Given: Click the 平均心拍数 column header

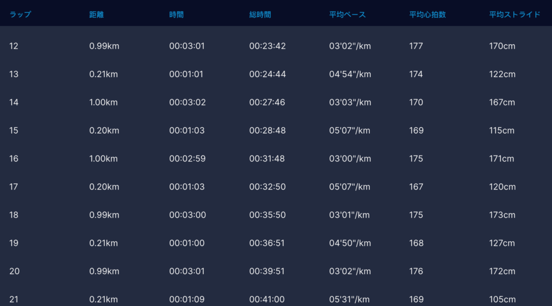Looking at the screenshot, I should 427,15.
